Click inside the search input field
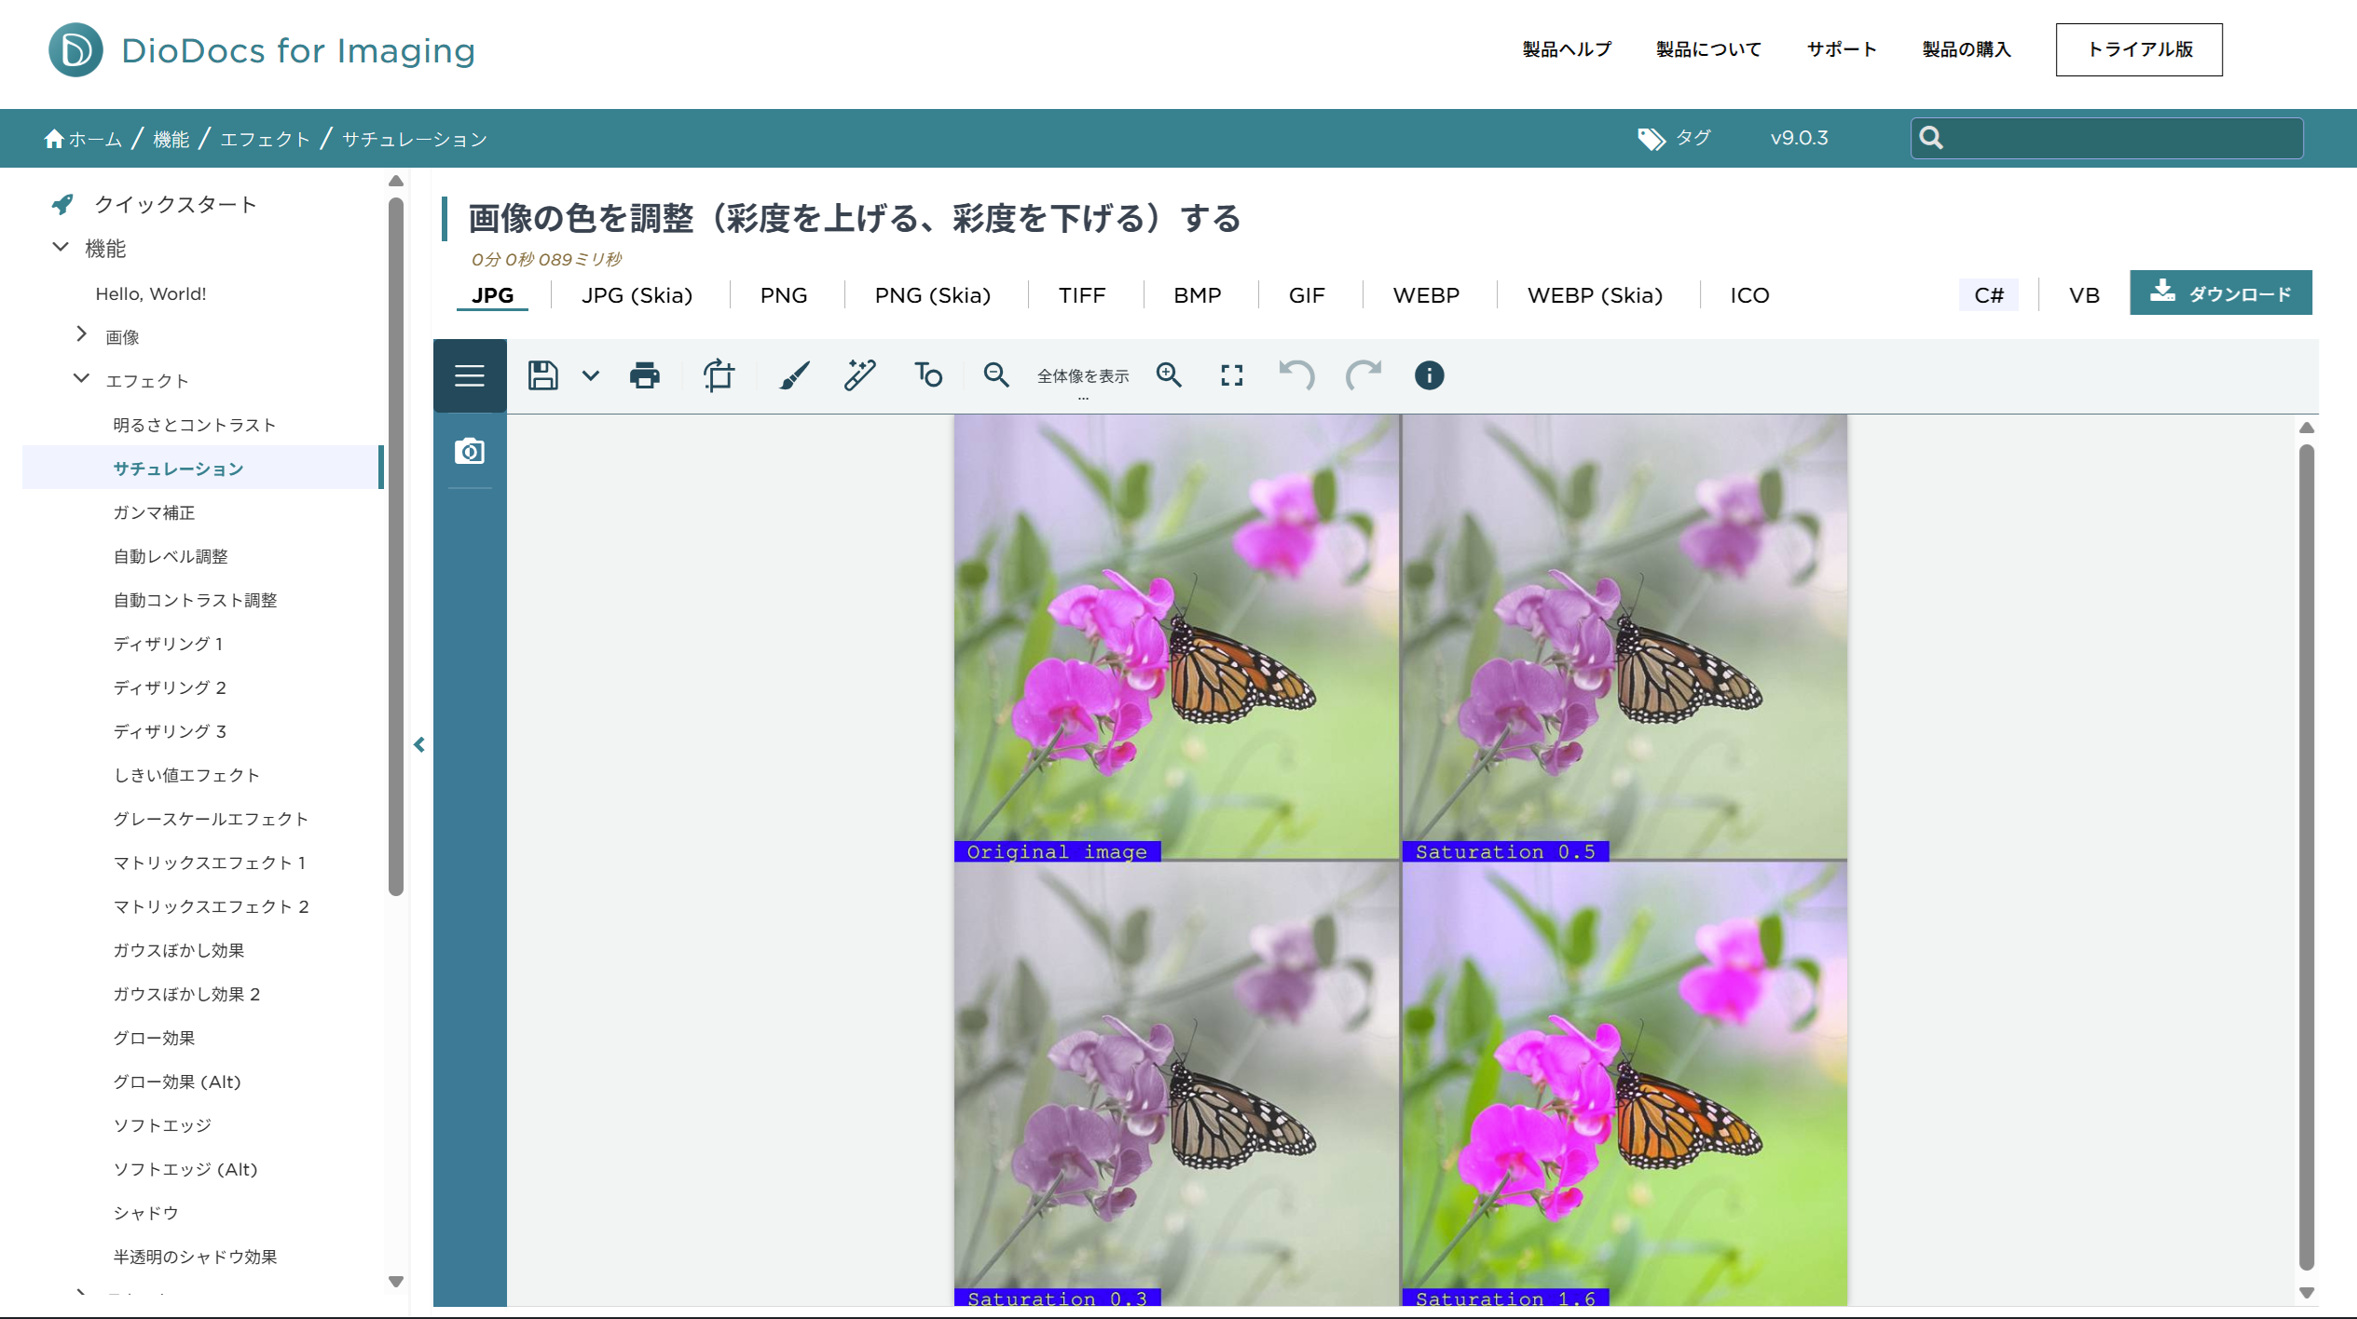This screenshot has width=2357, height=1319. (2106, 138)
